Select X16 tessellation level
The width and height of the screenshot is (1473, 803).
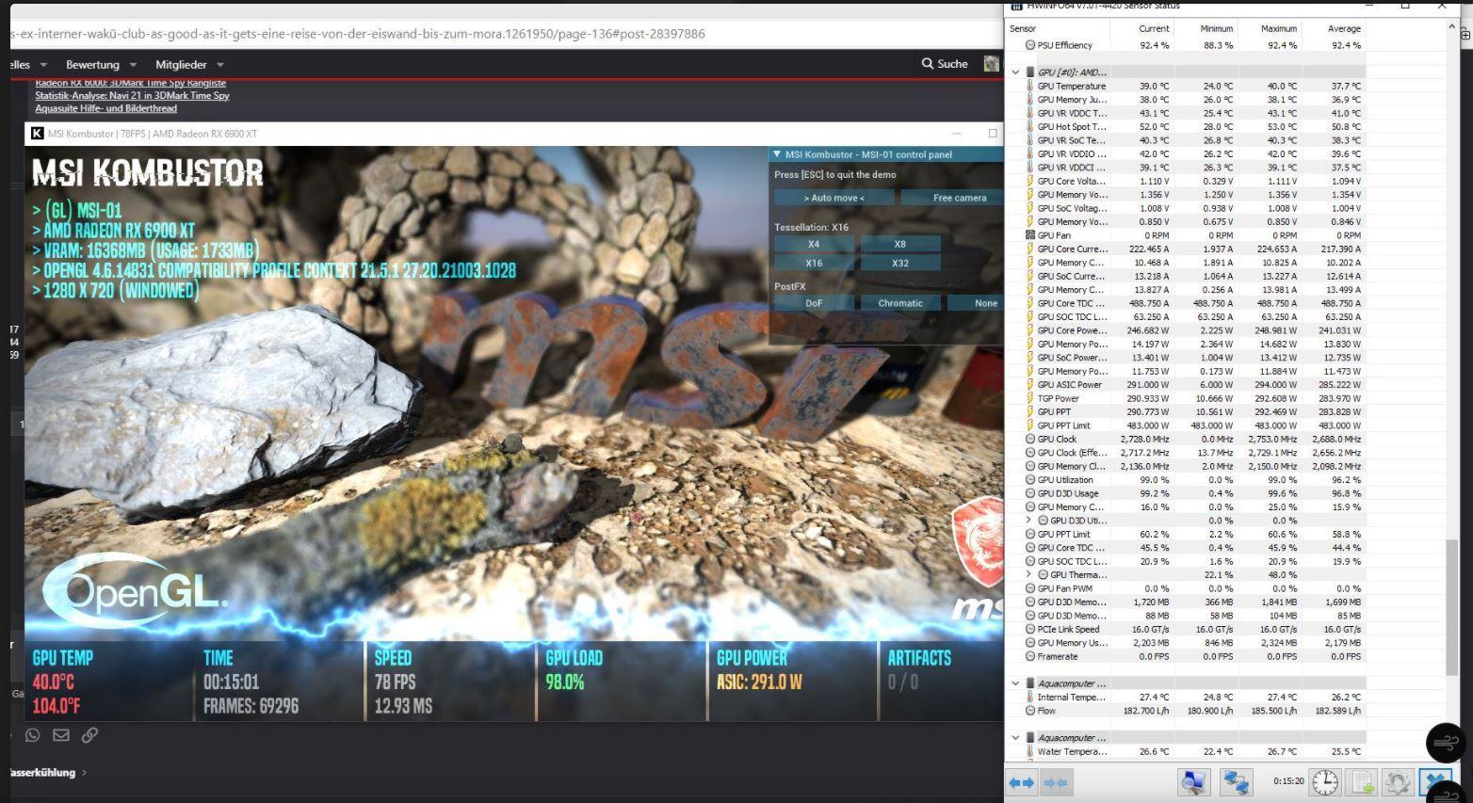814,264
